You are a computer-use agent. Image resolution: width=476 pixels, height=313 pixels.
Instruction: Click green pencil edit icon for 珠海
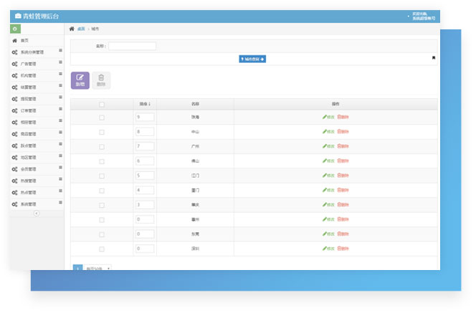[x=325, y=117]
